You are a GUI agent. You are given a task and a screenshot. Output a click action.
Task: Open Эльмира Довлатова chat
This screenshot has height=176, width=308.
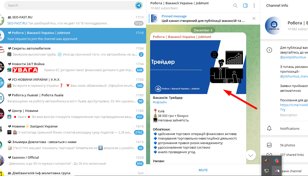point(73,145)
